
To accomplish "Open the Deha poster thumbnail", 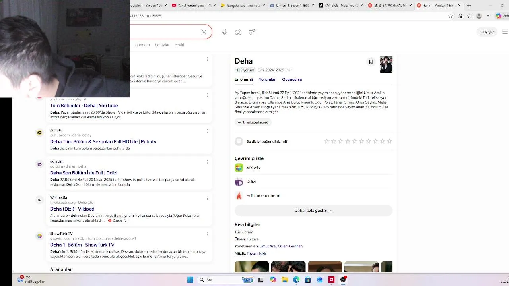I will [x=386, y=64].
